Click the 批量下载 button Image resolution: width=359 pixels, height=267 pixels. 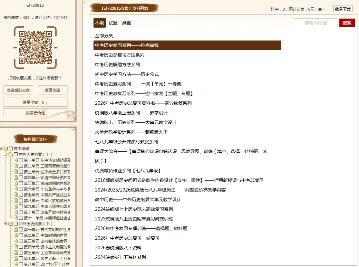(x=342, y=9)
